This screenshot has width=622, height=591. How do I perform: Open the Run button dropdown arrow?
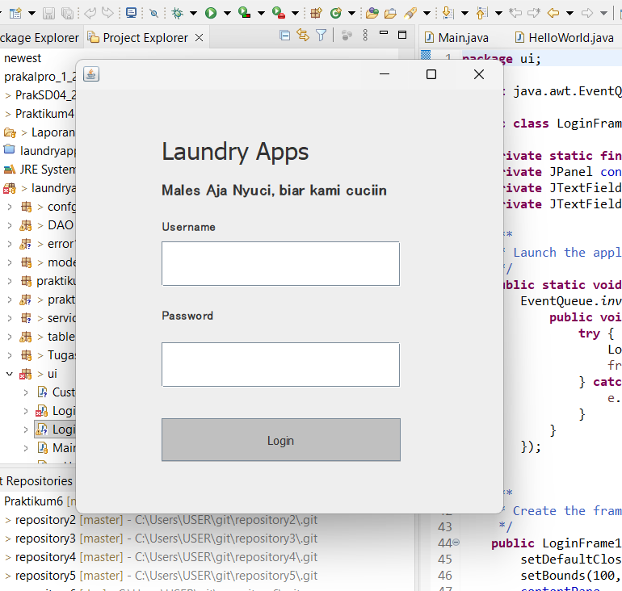click(227, 13)
